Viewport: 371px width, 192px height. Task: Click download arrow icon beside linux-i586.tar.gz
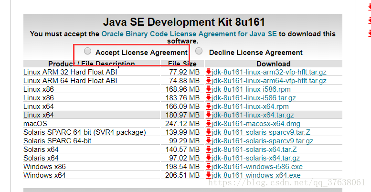coord(209,98)
